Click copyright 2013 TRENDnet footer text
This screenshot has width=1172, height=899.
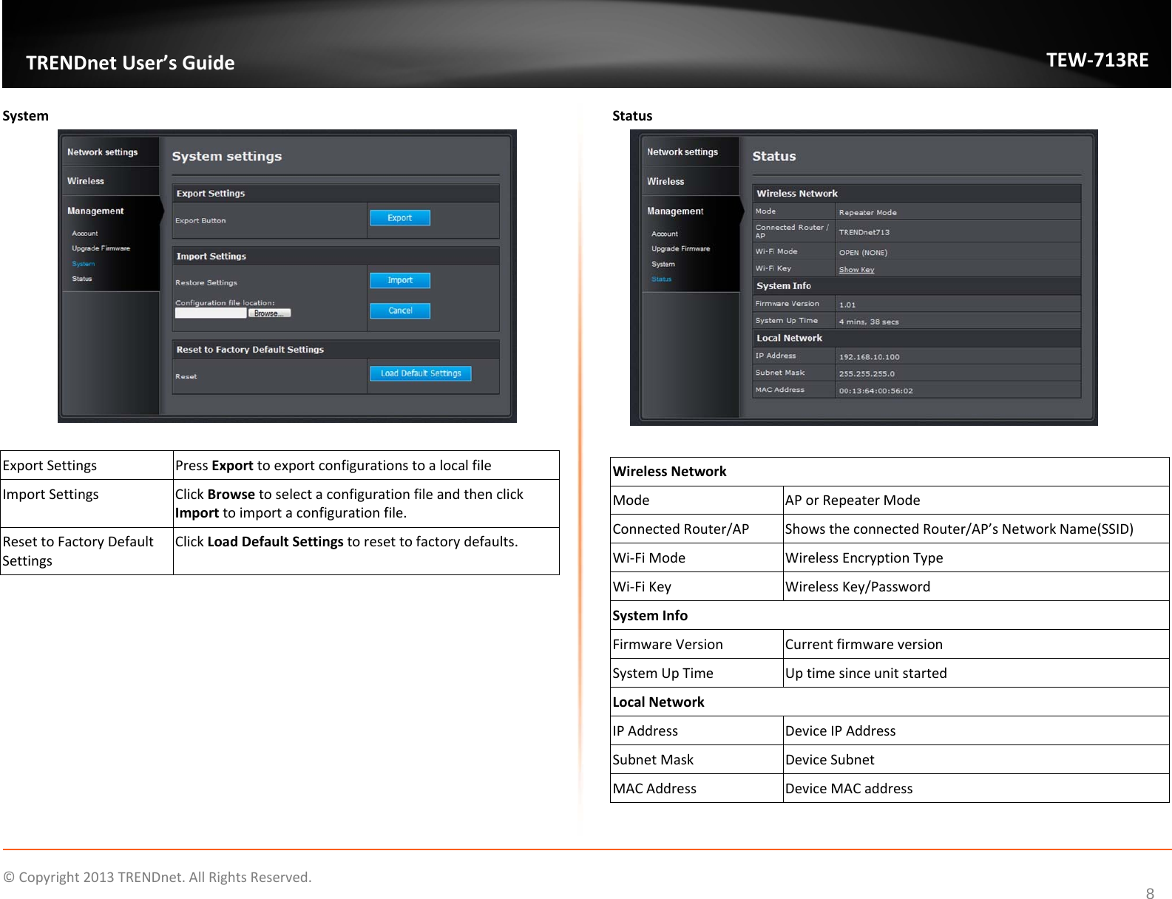(x=157, y=878)
